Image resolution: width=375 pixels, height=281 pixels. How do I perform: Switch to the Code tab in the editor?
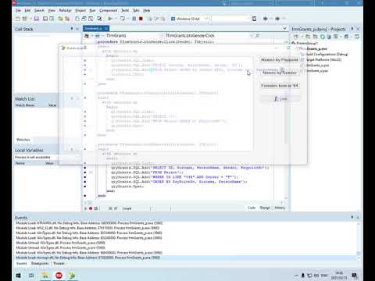pos(252,208)
